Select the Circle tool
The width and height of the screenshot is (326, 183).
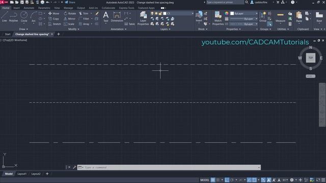coord(24,17)
